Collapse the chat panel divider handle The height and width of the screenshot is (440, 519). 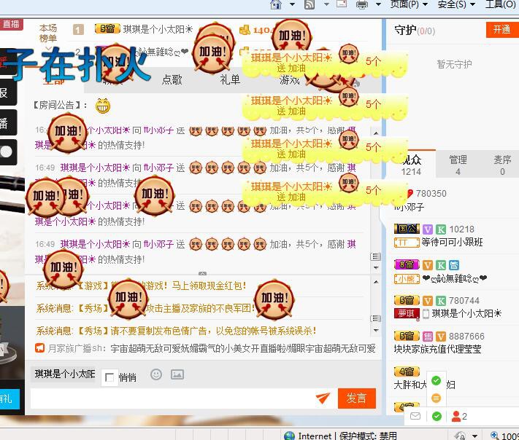click(x=203, y=273)
